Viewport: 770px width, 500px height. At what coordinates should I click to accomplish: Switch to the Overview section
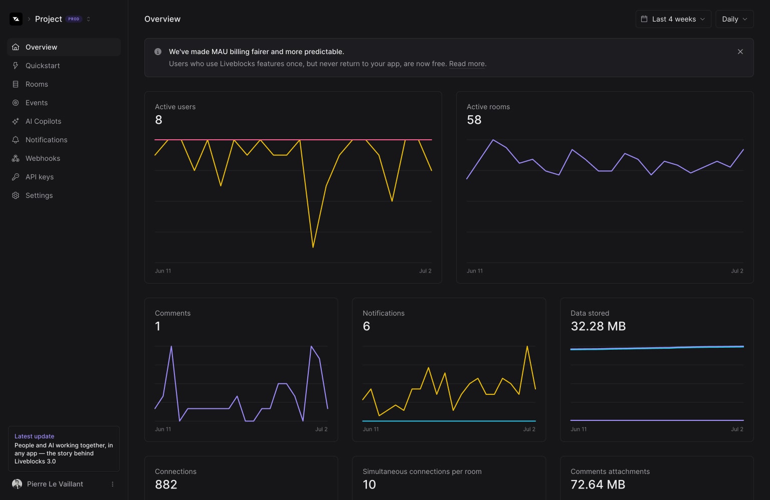(x=41, y=47)
